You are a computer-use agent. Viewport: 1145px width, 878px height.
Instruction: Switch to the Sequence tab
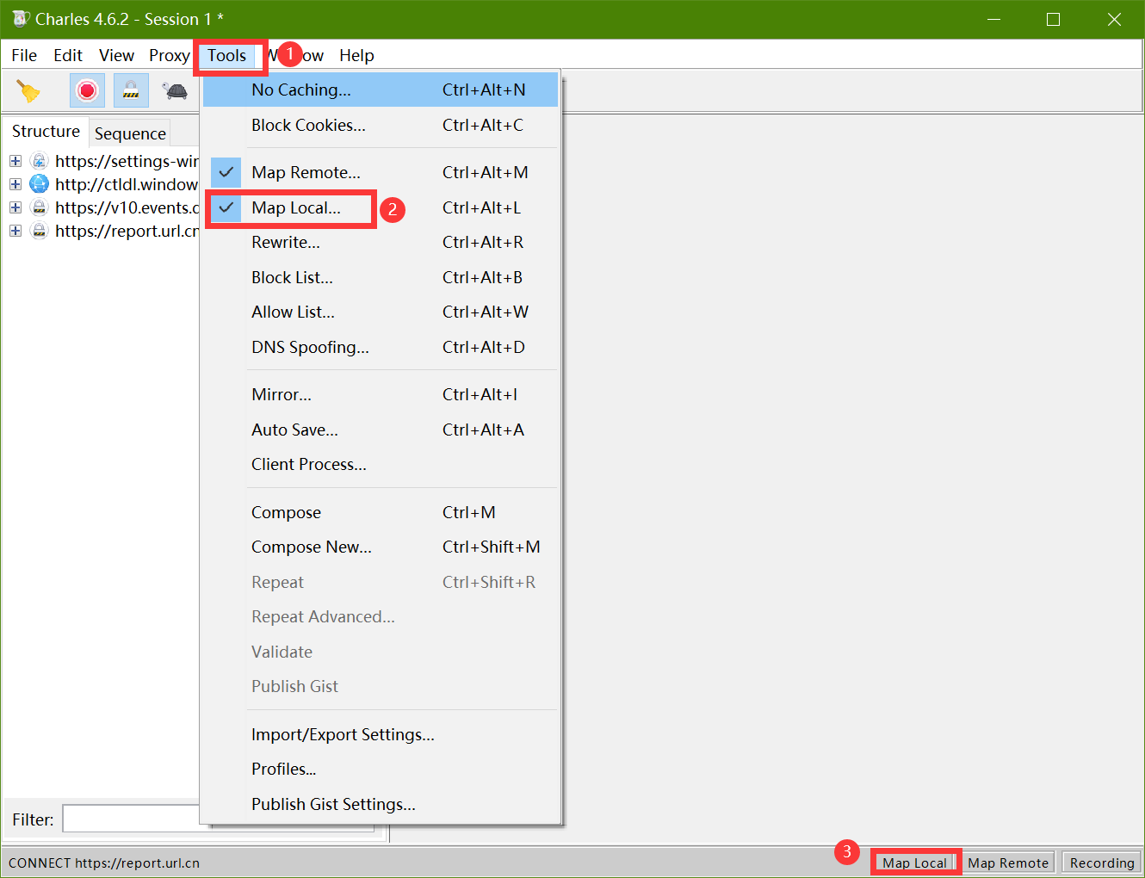[x=130, y=133]
